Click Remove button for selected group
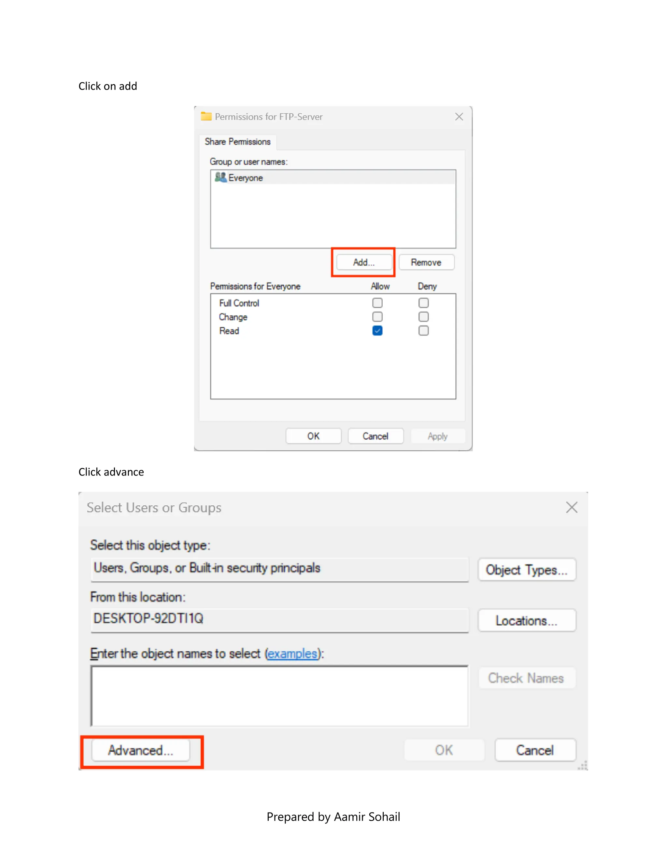 pos(426,262)
